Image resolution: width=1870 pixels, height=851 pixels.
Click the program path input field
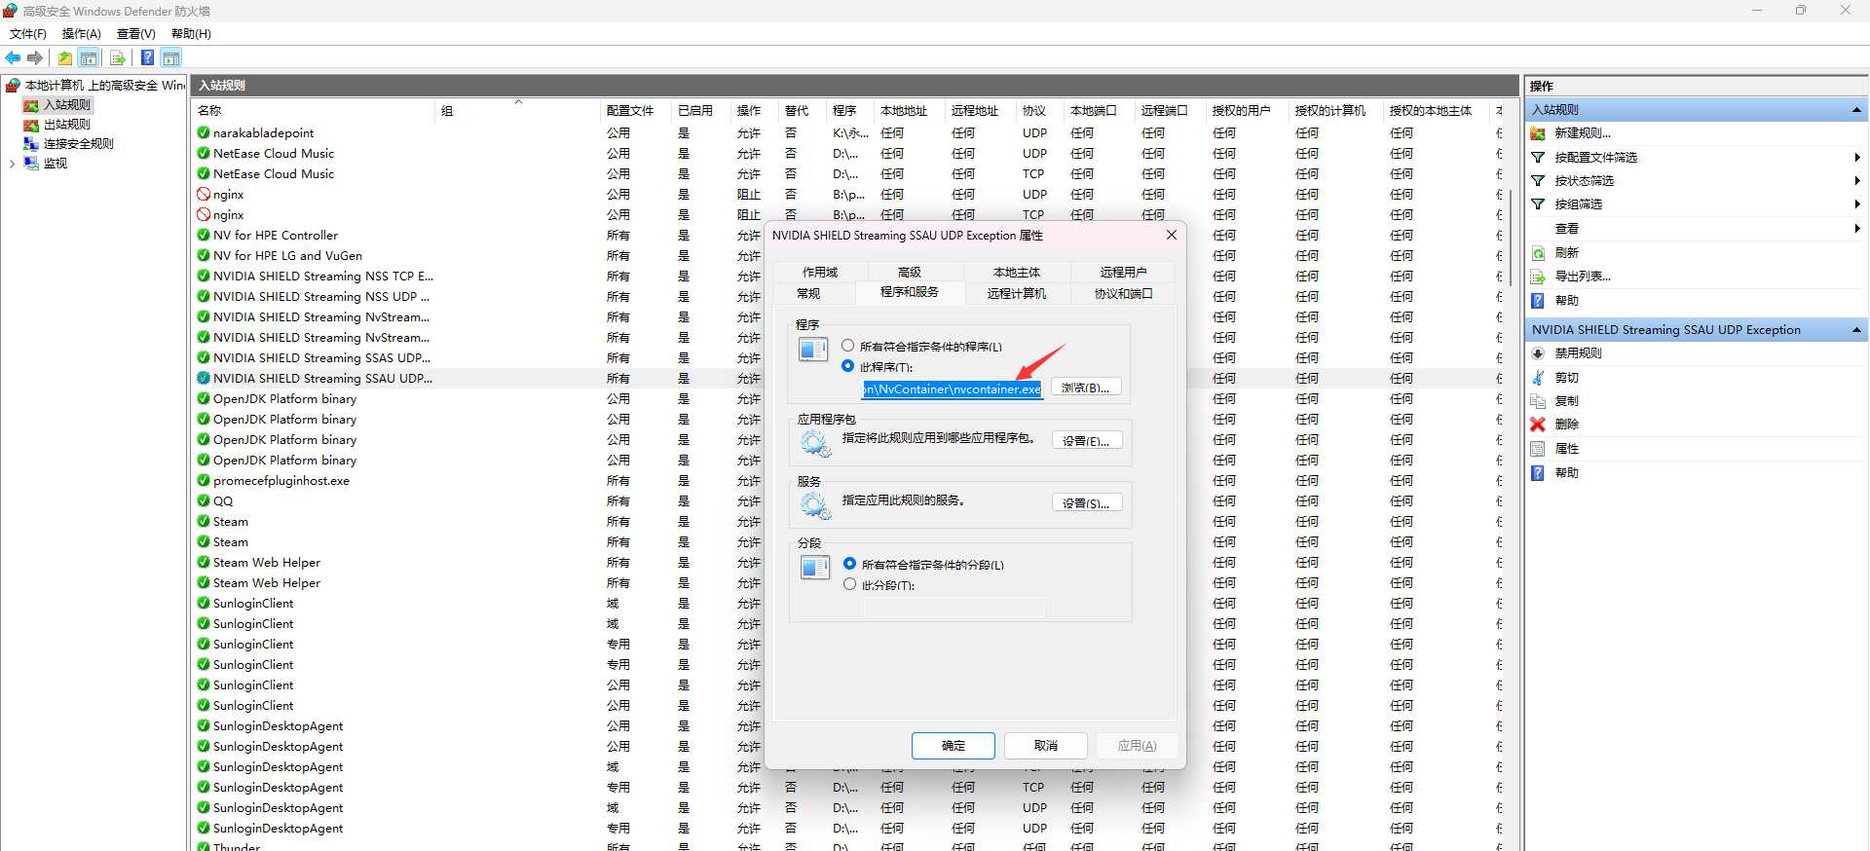tap(952, 389)
